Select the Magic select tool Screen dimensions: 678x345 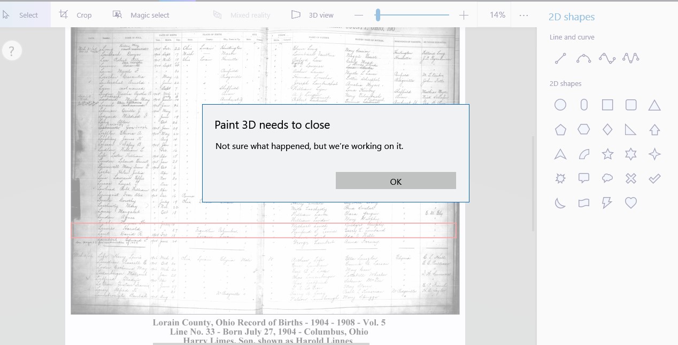(x=140, y=15)
